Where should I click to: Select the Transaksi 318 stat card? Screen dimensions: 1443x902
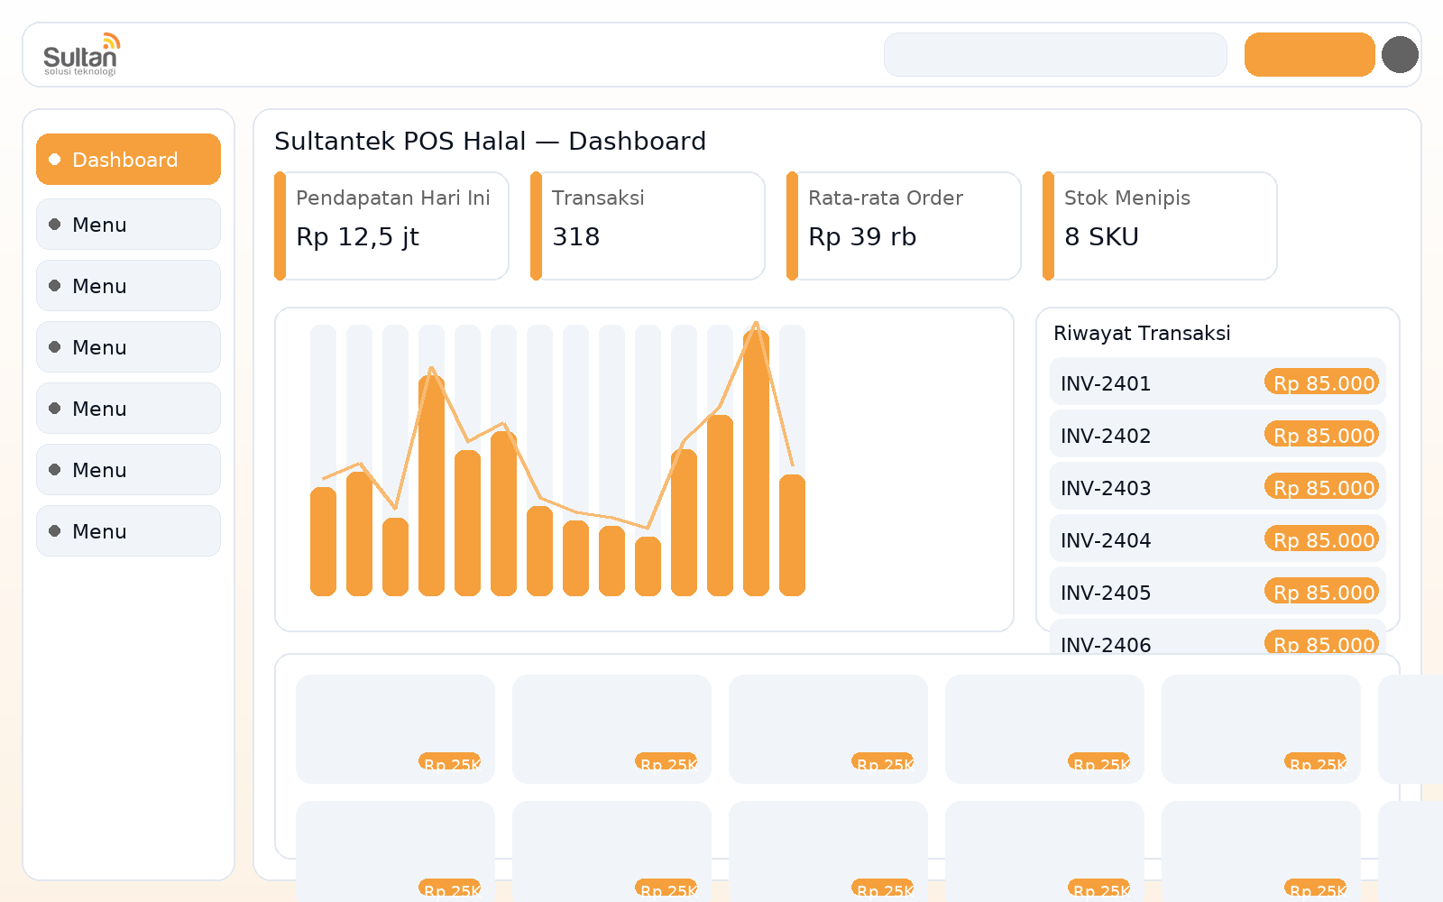pos(648,225)
